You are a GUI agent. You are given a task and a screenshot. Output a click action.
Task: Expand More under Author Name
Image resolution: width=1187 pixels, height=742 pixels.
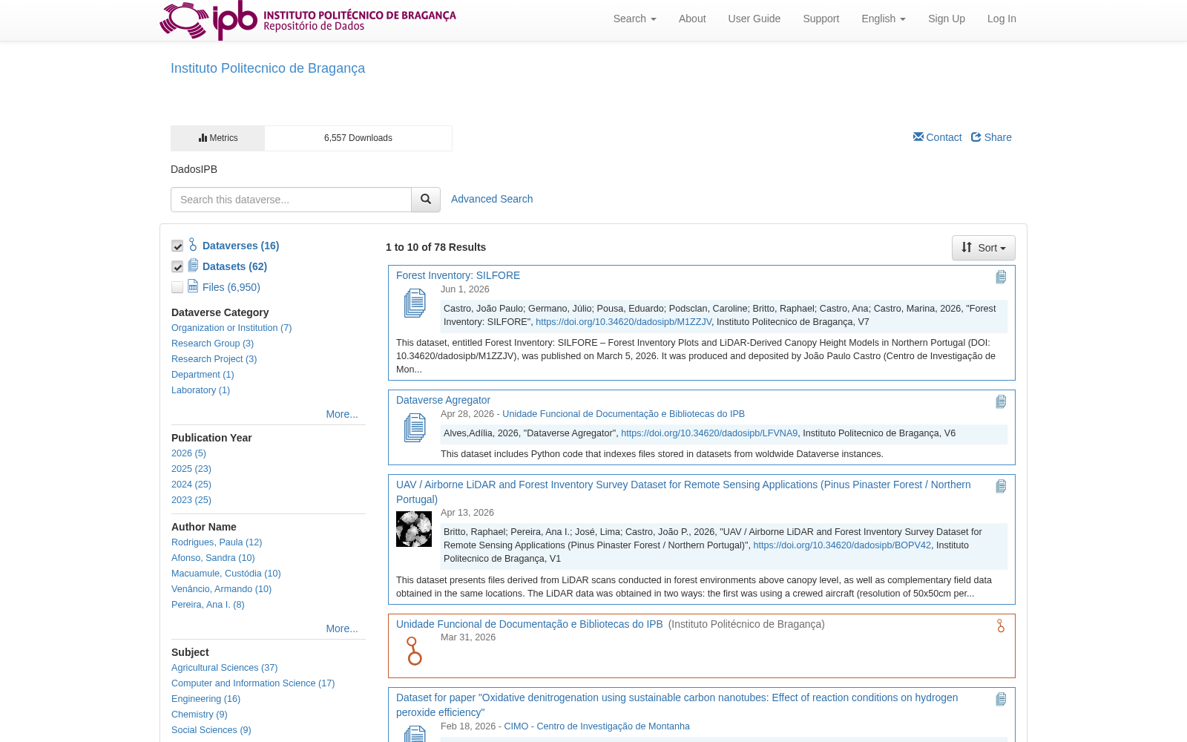pyautogui.click(x=342, y=628)
